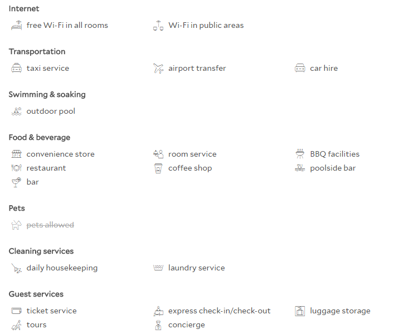Click the concierge person icon

[158, 325]
